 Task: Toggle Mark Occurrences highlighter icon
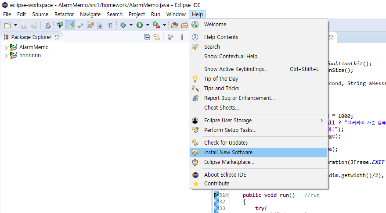click(70, 25)
